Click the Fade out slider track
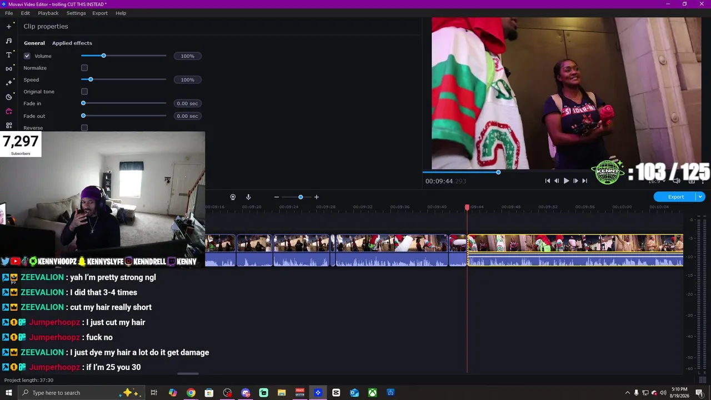 [x=123, y=116]
